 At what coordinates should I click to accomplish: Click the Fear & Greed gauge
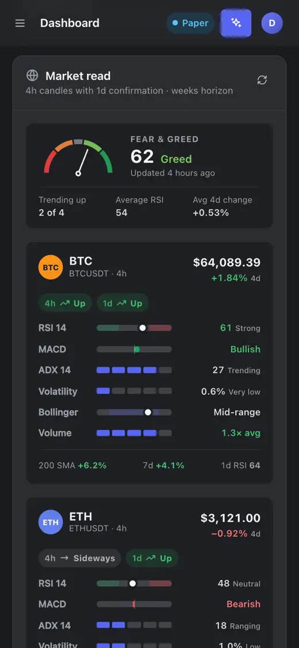pyautogui.click(x=78, y=157)
